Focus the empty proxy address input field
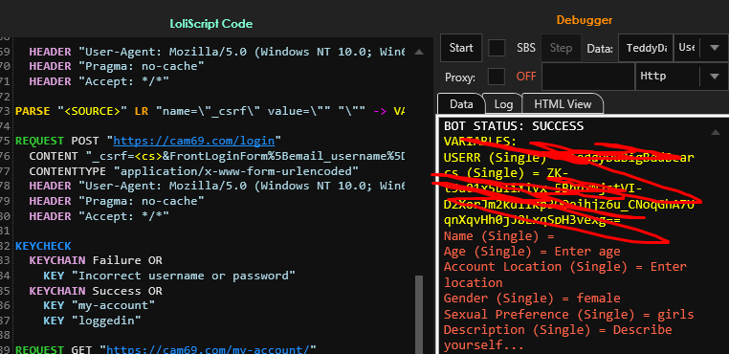 [588, 77]
